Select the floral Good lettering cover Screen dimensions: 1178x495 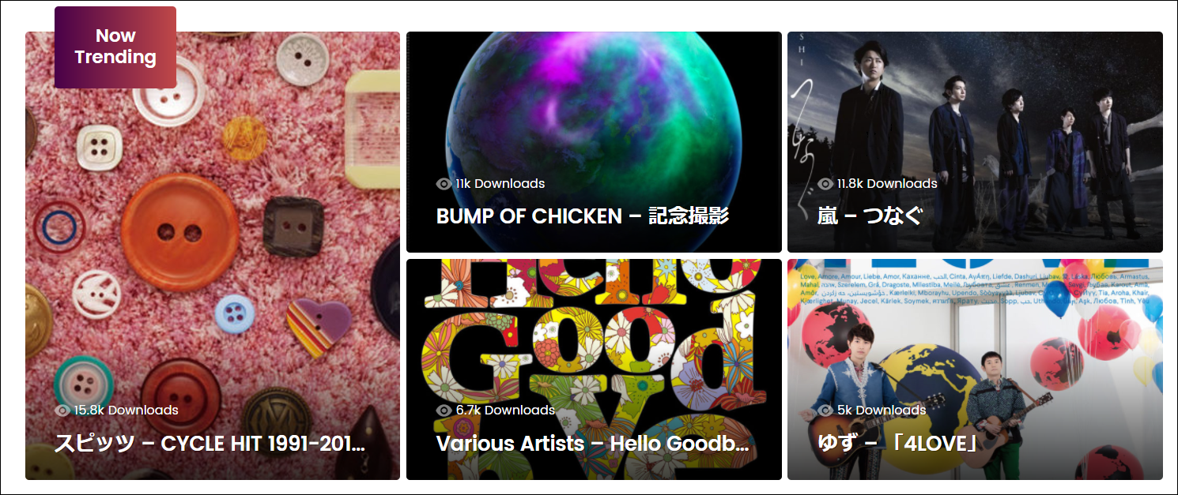(594, 369)
